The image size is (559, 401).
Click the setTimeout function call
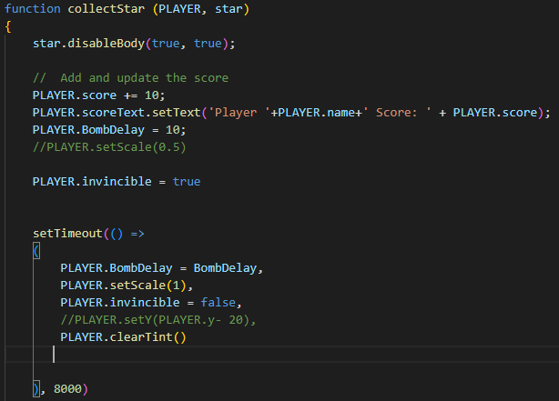point(67,234)
